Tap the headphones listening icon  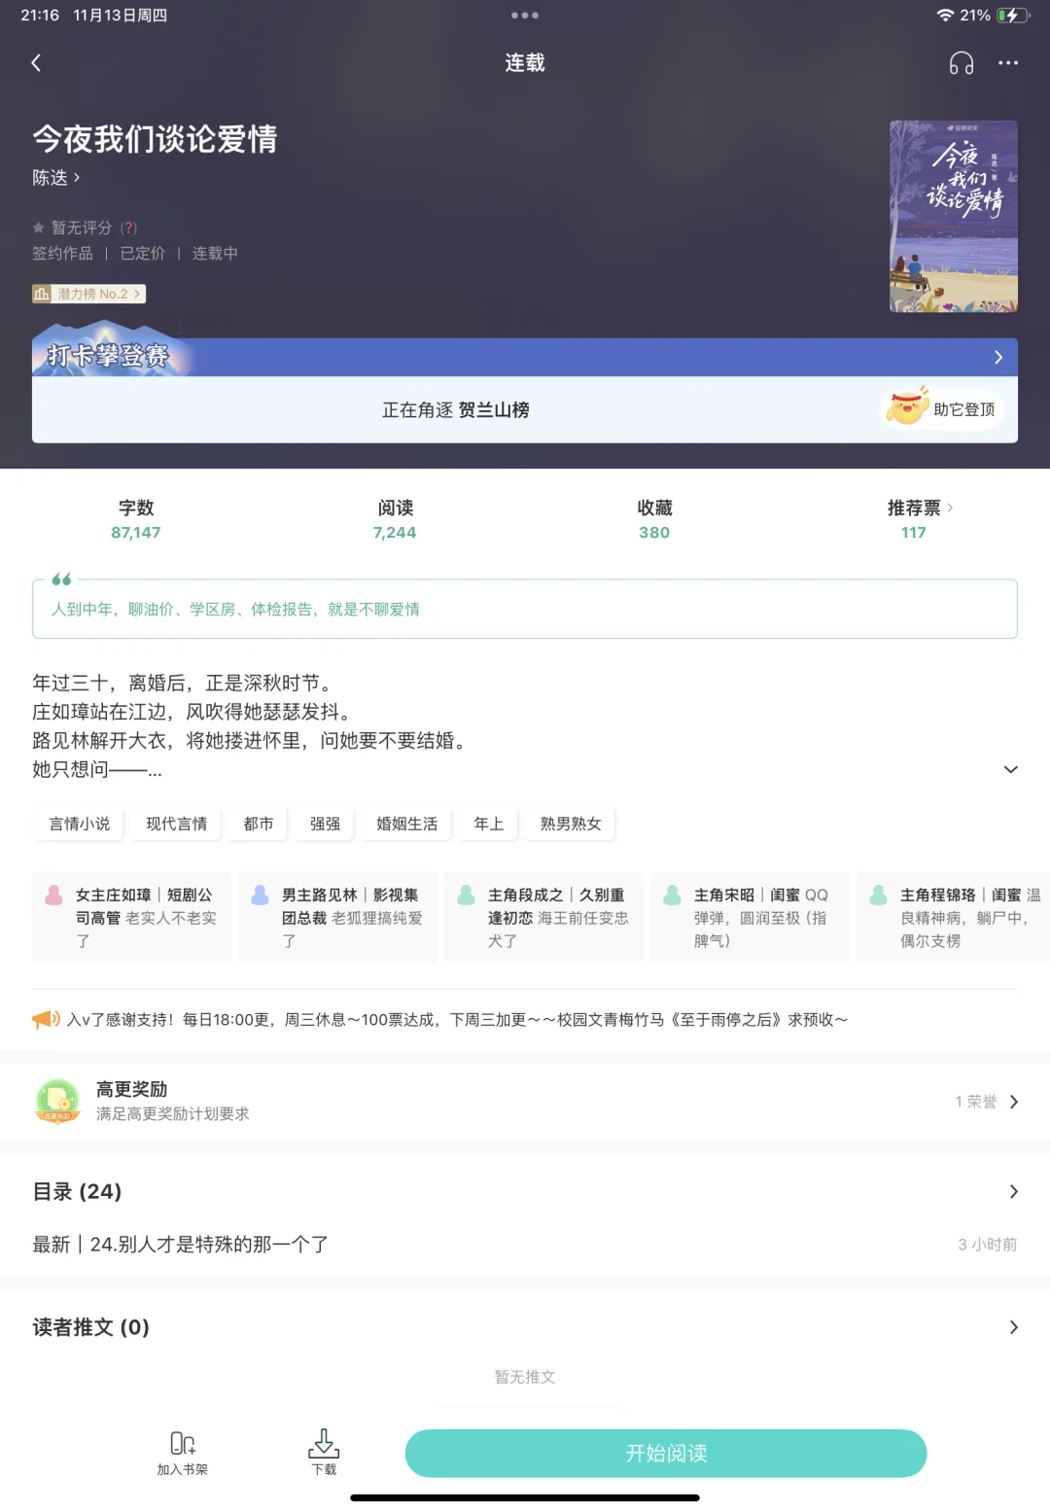[x=961, y=62]
